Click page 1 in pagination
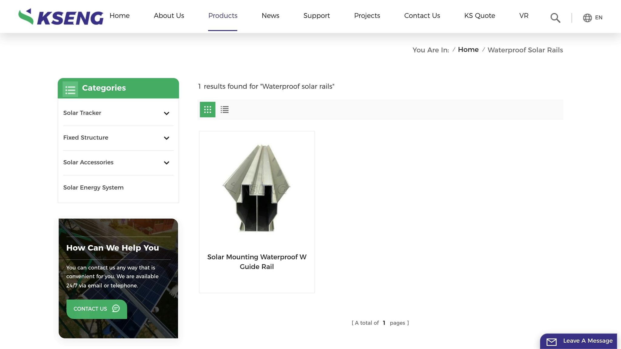 (384, 323)
